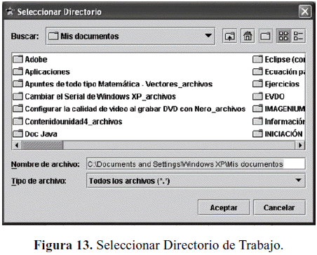The height and width of the screenshot is (255, 317).
Task: Jump to the Home directory
Action: 248,37
